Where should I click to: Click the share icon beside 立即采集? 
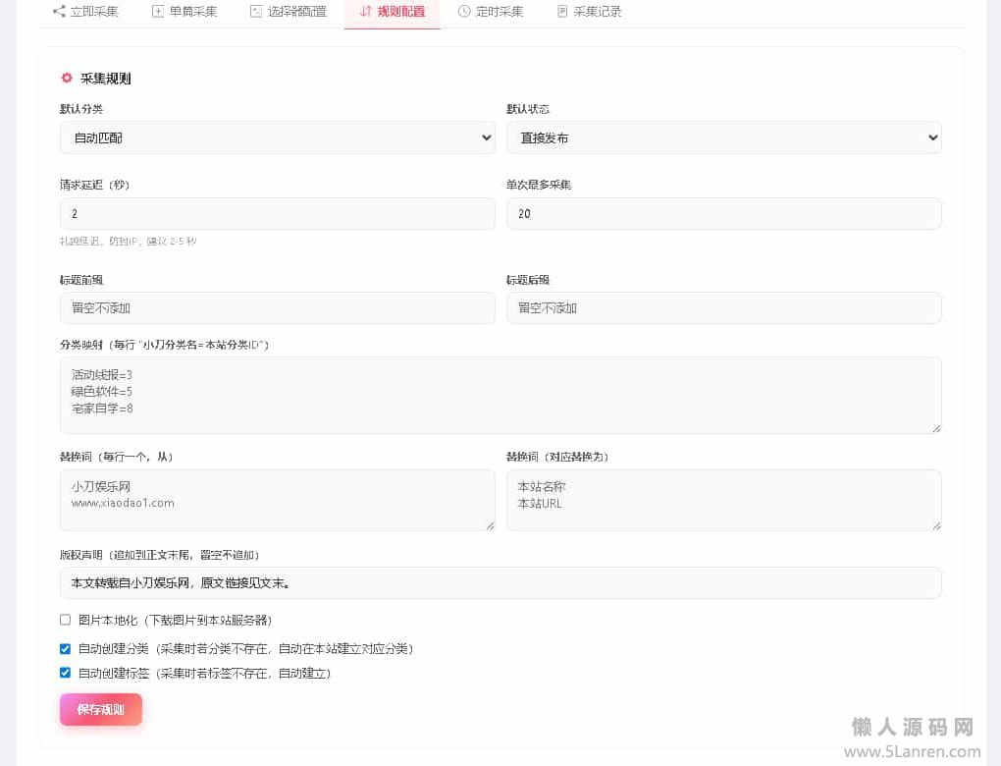point(59,11)
